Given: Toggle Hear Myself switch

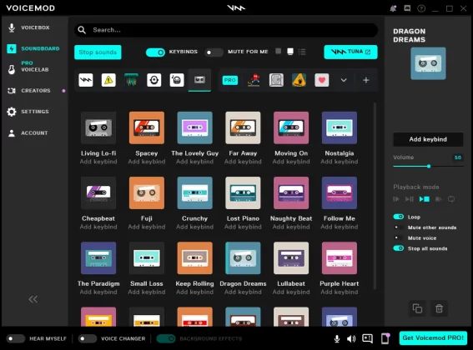Looking at the screenshot, I should [x=16, y=338].
